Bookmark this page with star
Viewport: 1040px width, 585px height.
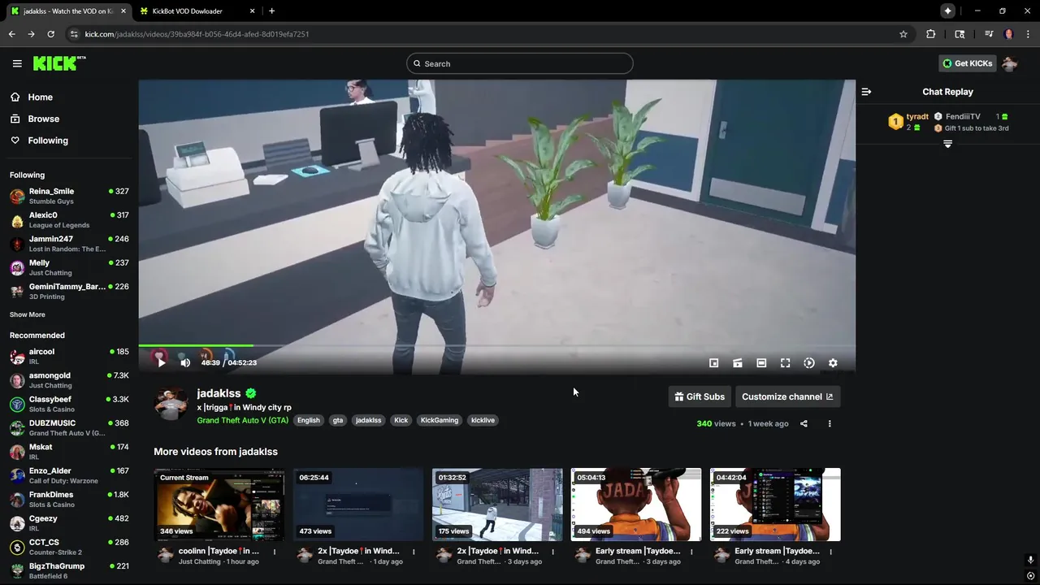coord(903,34)
